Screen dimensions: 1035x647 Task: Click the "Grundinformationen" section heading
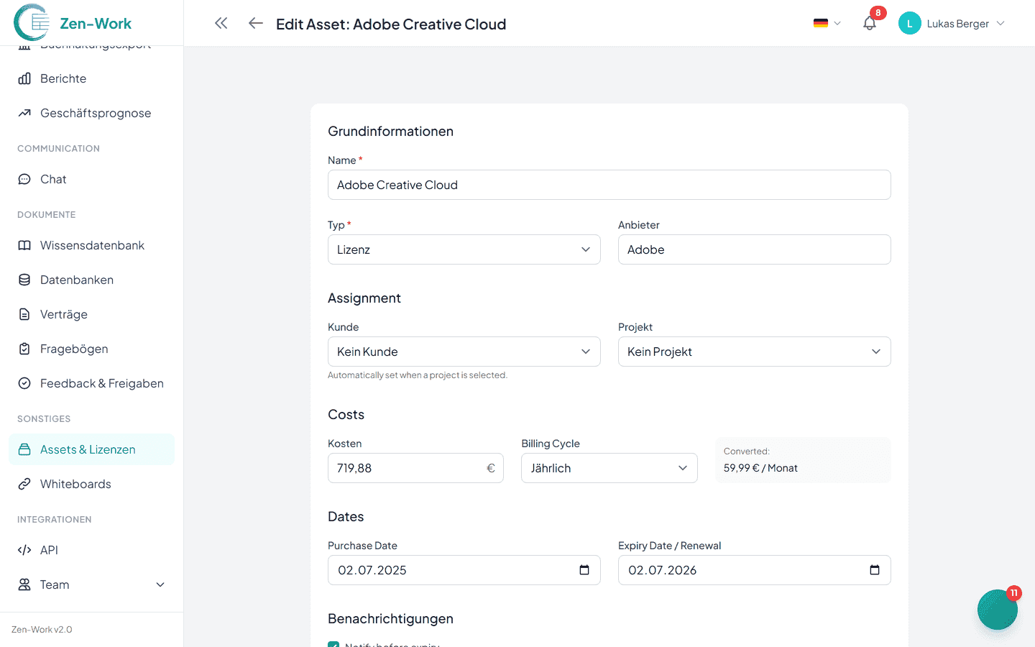click(x=390, y=131)
